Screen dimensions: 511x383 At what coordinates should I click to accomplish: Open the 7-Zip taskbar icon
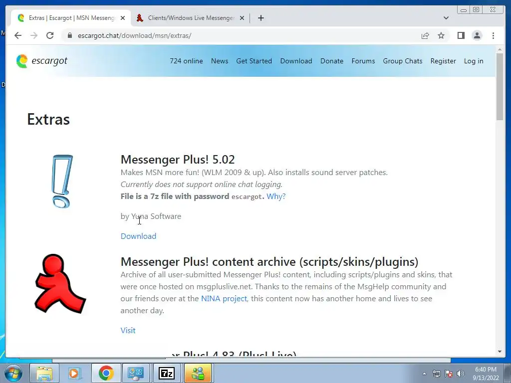click(x=167, y=373)
